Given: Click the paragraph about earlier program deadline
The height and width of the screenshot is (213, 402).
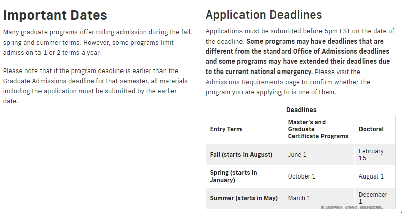Looking at the screenshot, I should pos(95,86).
